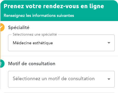Select the Motif de consultation step heading
Image resolution: width=118 pixels, height=93 pixels.
32,64
